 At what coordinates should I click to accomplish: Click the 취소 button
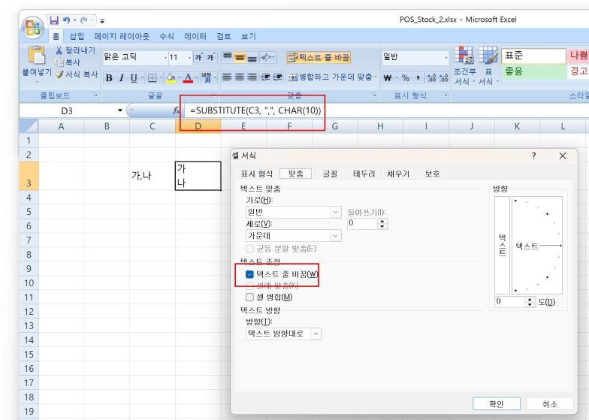(x=550, y=404)
